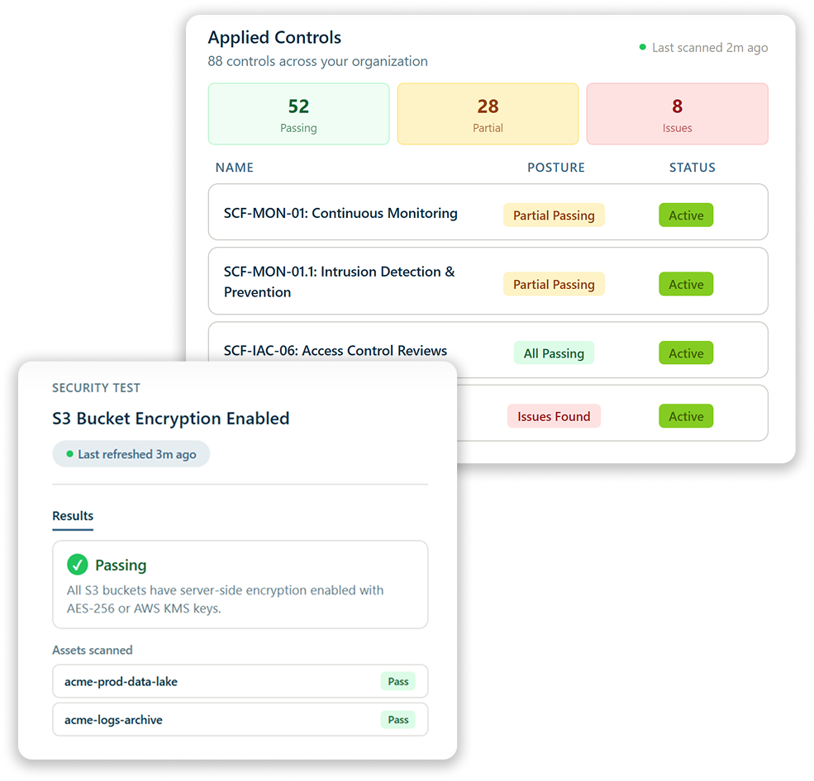Click Active status for Continuous Monitoring
Image resolution: width=814 pixels, height=781 pixels.
(686, 215)
